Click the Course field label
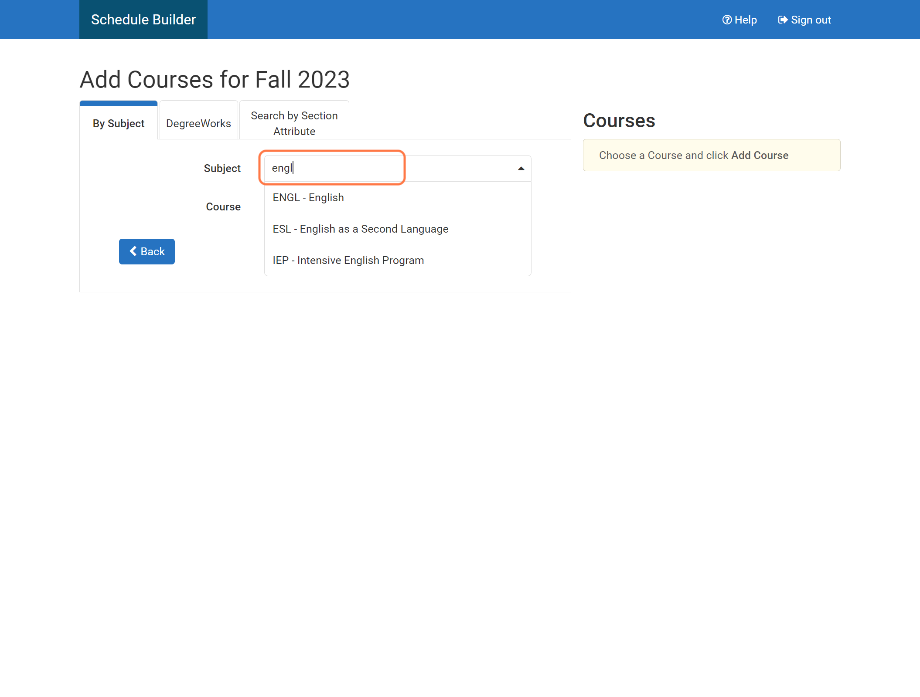The image size is (920, 697). [x=223, y=206]
